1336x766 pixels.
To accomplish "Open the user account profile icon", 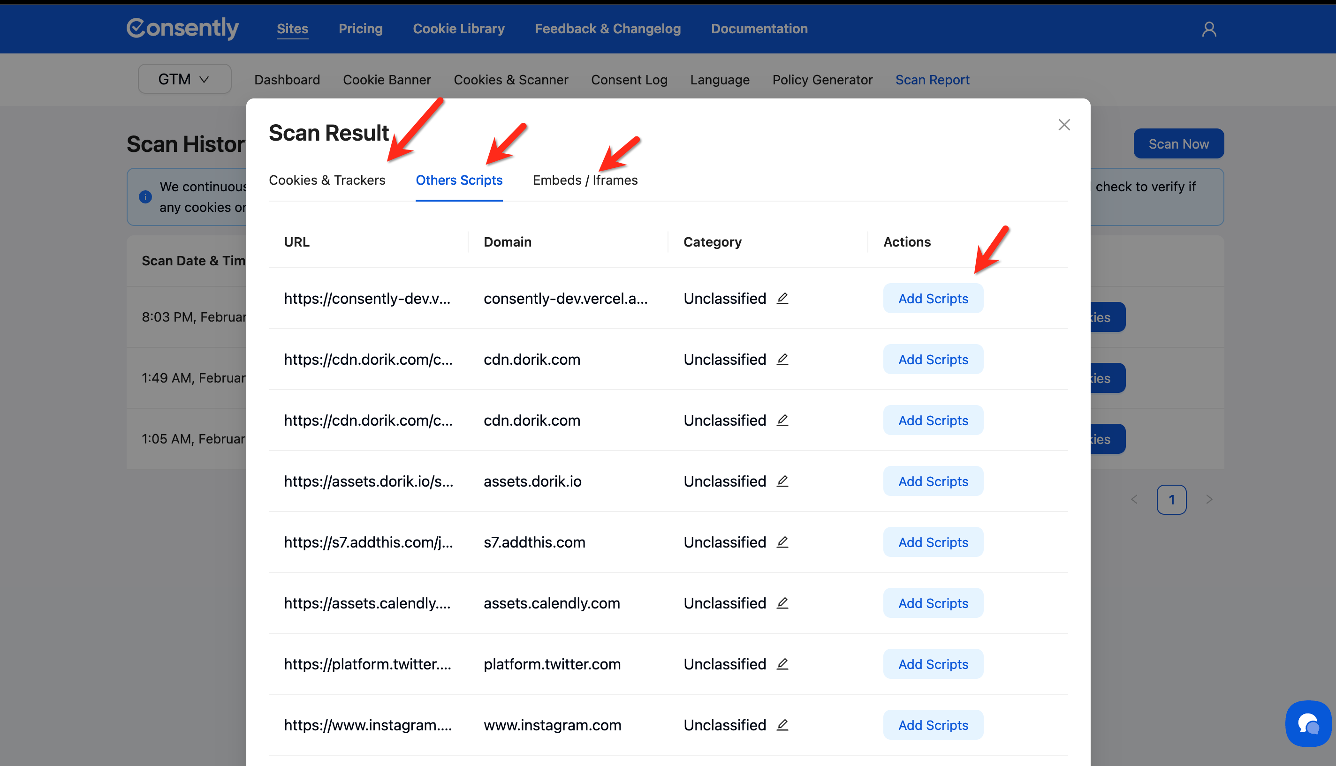I will coord(1209,29).
